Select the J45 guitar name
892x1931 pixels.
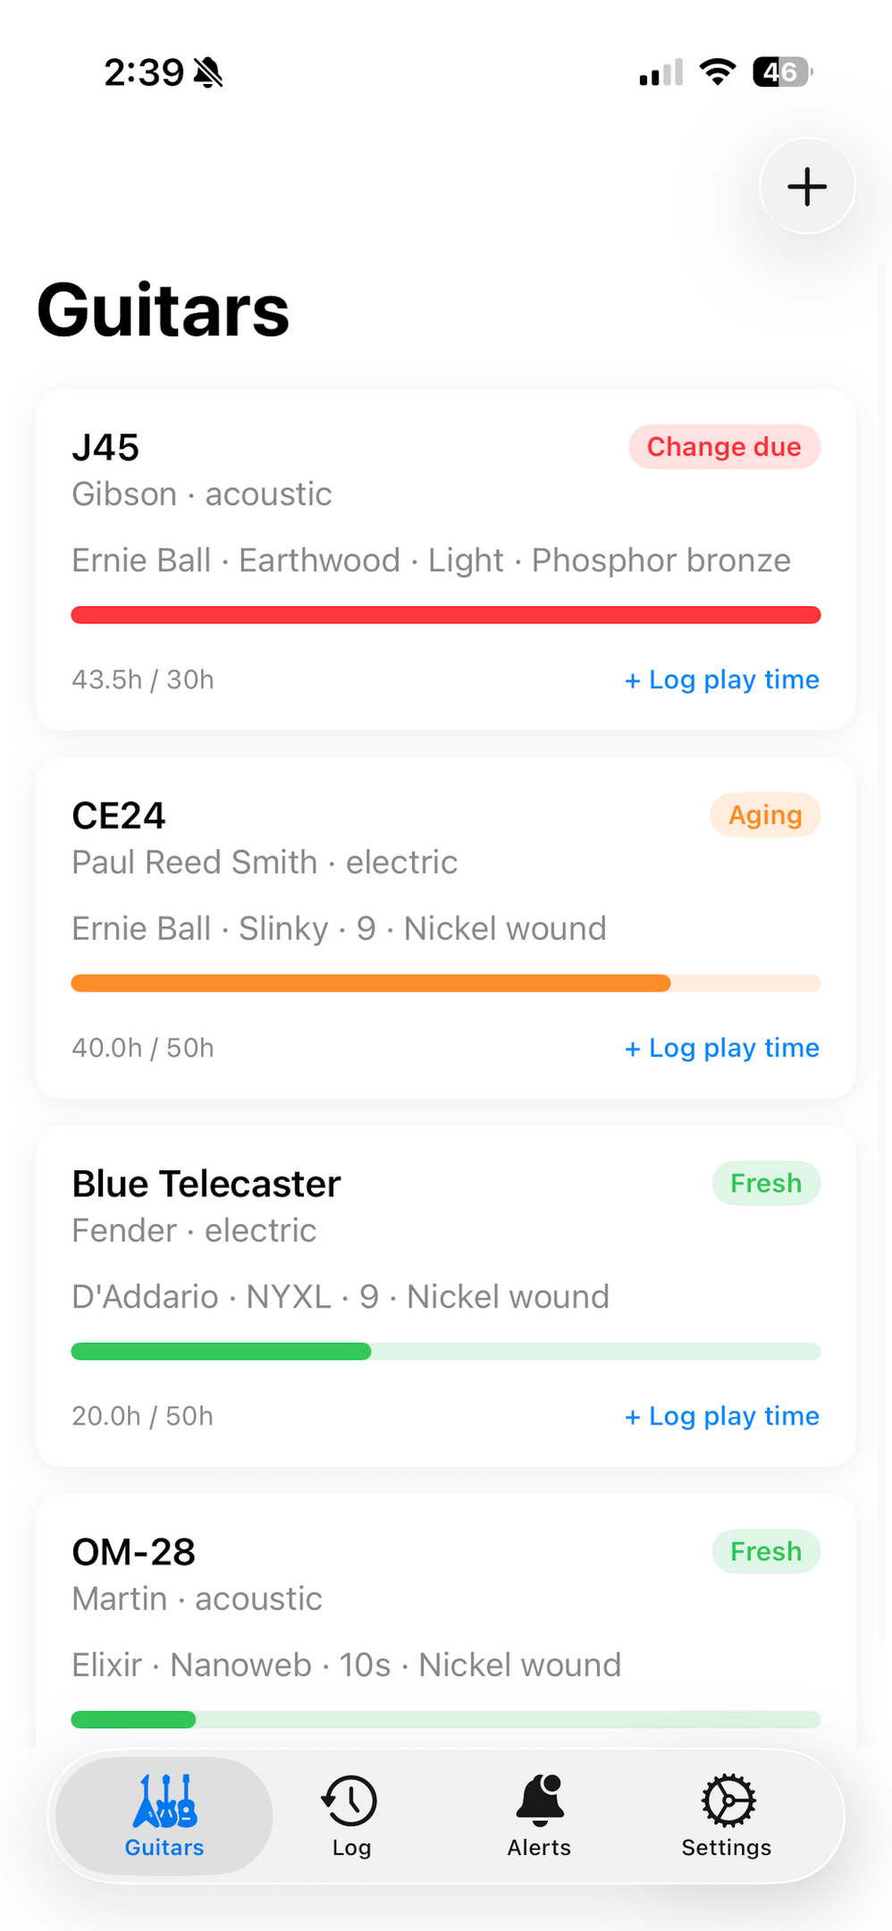click(x=105, y=447)
